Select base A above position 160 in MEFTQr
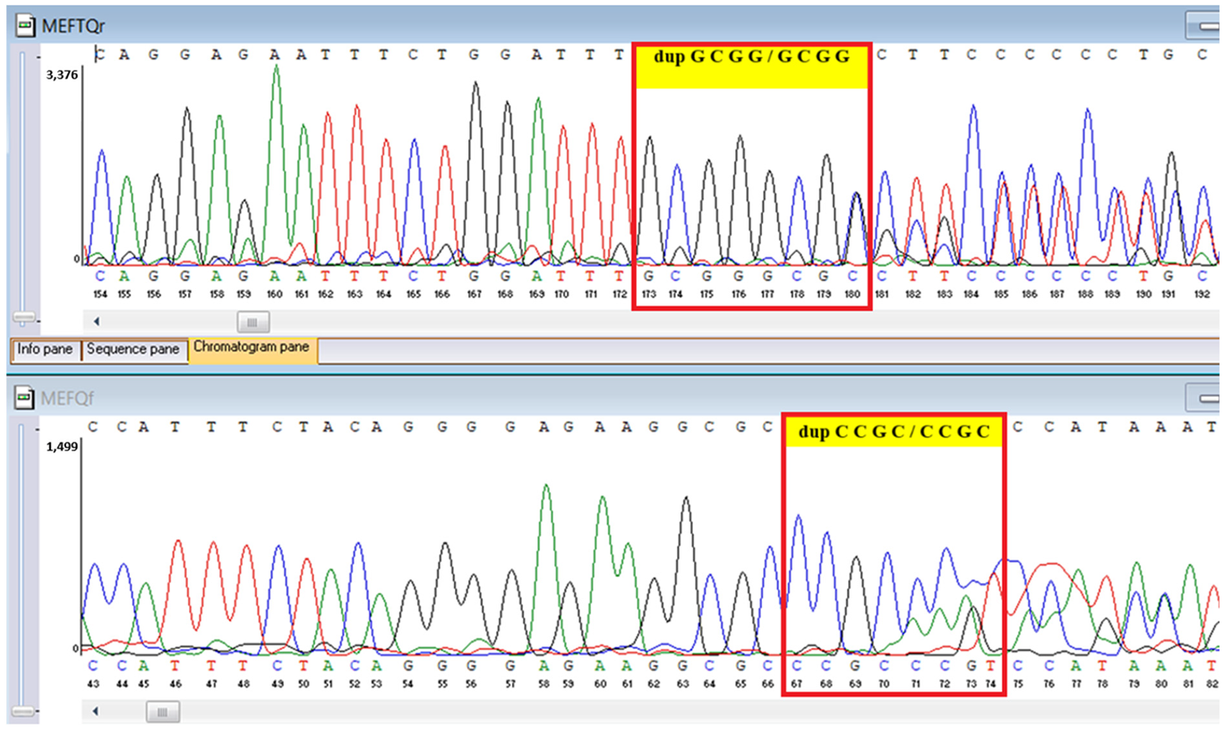 [x=275, y=275]
